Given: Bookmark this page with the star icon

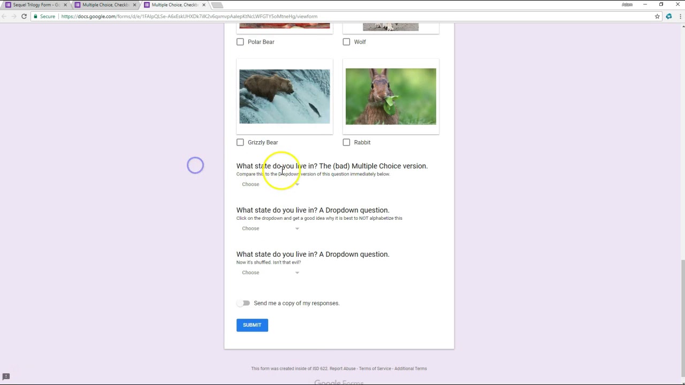Looking at the screenshot, I should [657, 17].
